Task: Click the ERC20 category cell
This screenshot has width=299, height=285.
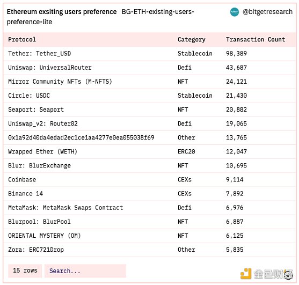Action: [x=186, y=151]
